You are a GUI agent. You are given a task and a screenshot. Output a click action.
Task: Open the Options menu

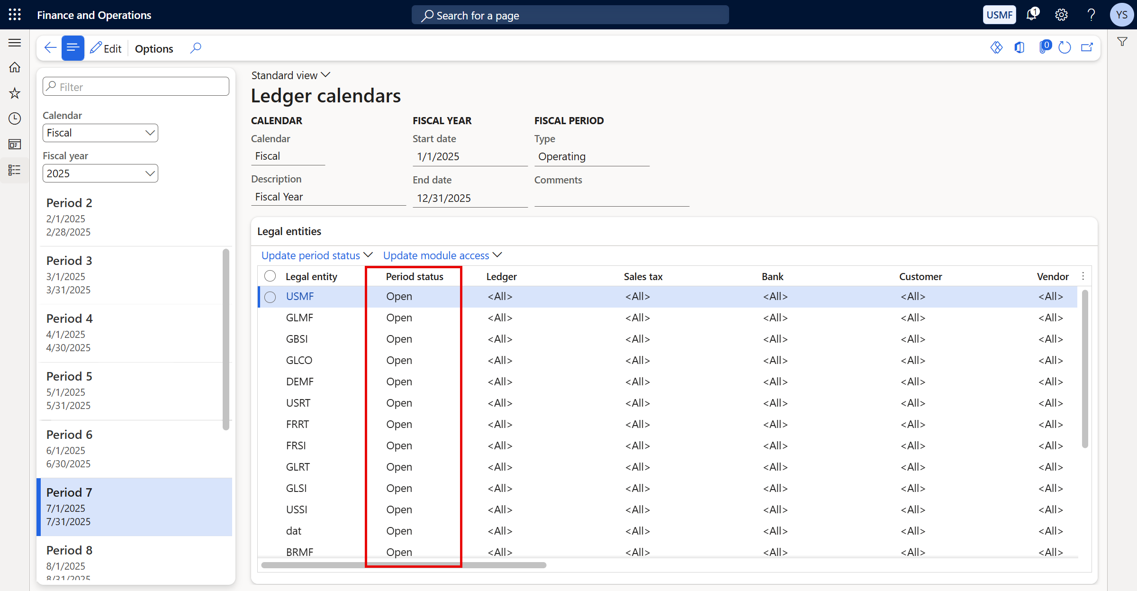point(154,48)
